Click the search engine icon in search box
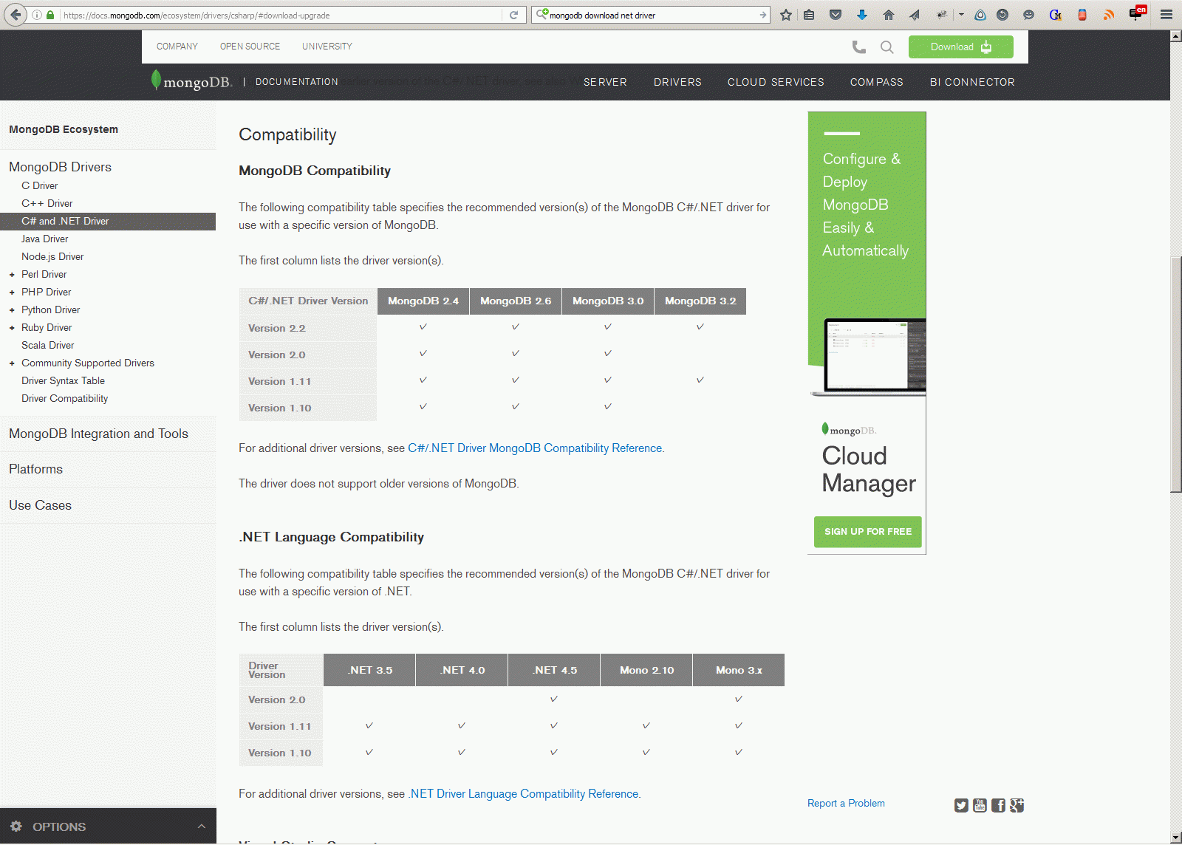The width and height of the screenshot is (1182, 845). pos(542,14)
